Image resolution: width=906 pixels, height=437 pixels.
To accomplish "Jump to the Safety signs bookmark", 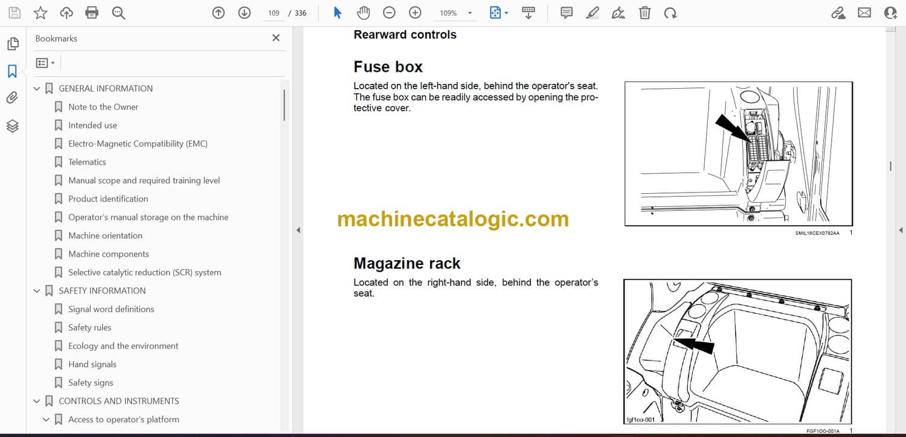I will point(91,383).
